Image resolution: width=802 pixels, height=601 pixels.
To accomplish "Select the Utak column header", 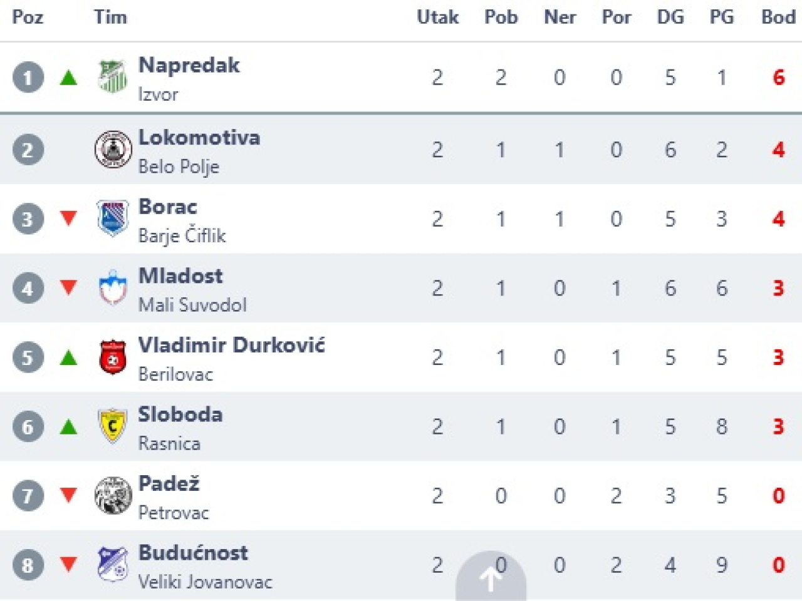I will (437, 17).
